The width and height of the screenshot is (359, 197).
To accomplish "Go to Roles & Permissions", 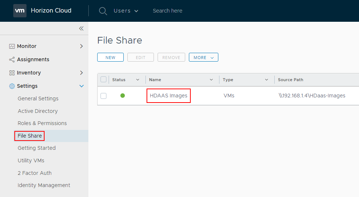I will coord(42,123).
